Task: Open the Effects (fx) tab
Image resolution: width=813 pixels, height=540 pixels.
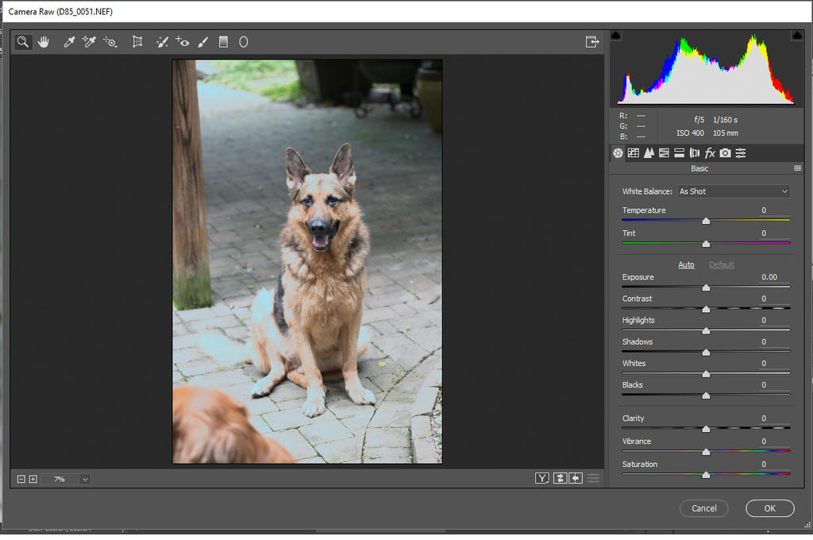Action: (x=710, y=152)
